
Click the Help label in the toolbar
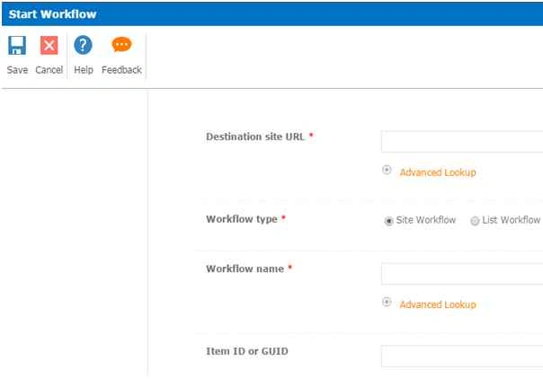tap(84, 70)
